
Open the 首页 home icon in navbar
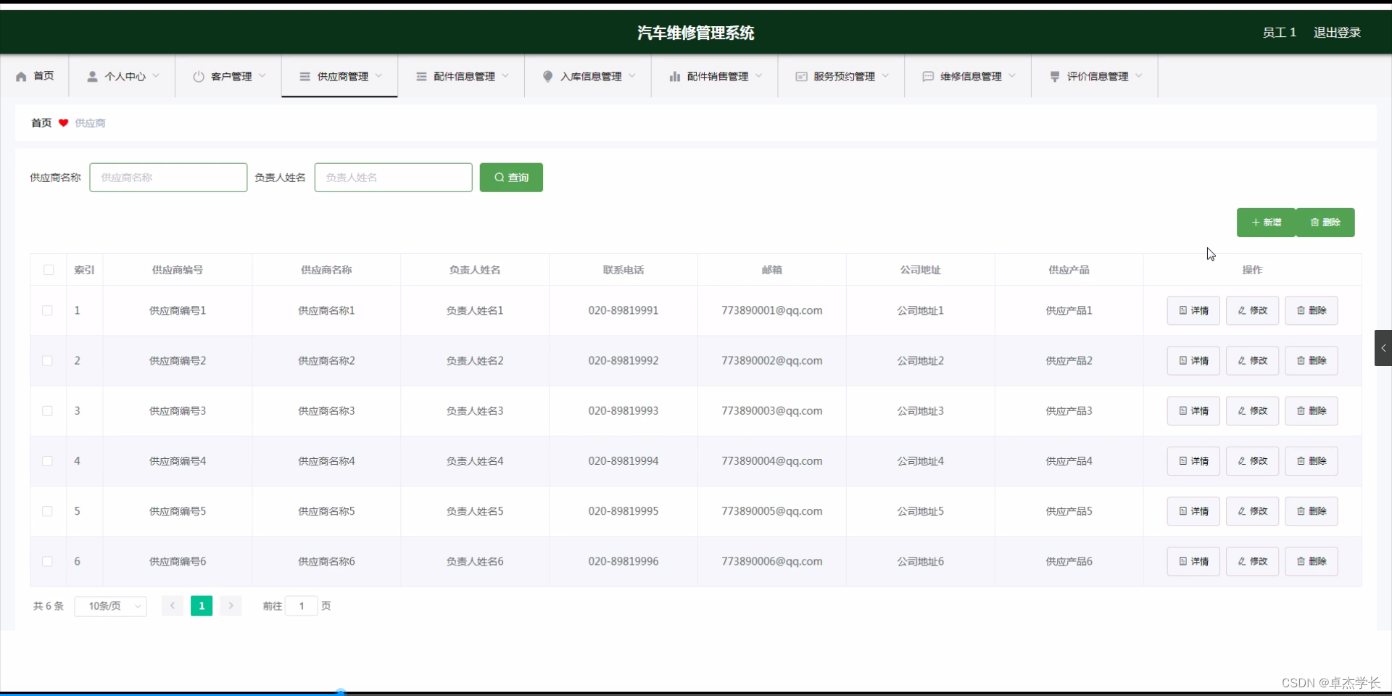coord(20,76)
